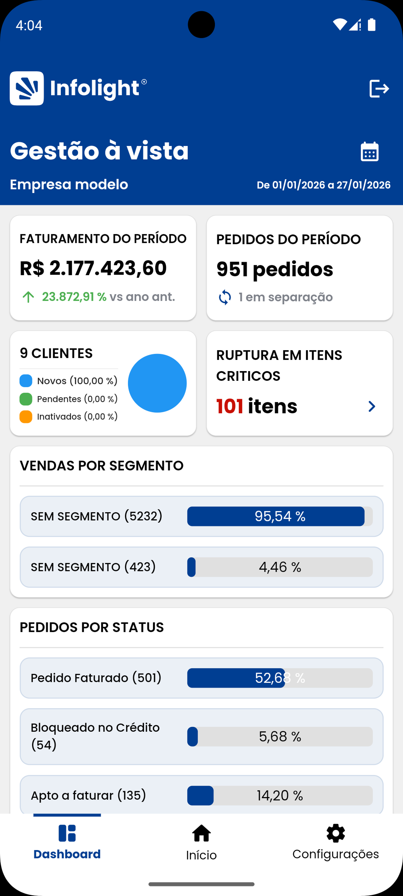Image resolution: width=403 pixels, height=896 pixels.
Task: Select the 'Pedido Faturado (501)' status row
Action: (x=201, y=678)
